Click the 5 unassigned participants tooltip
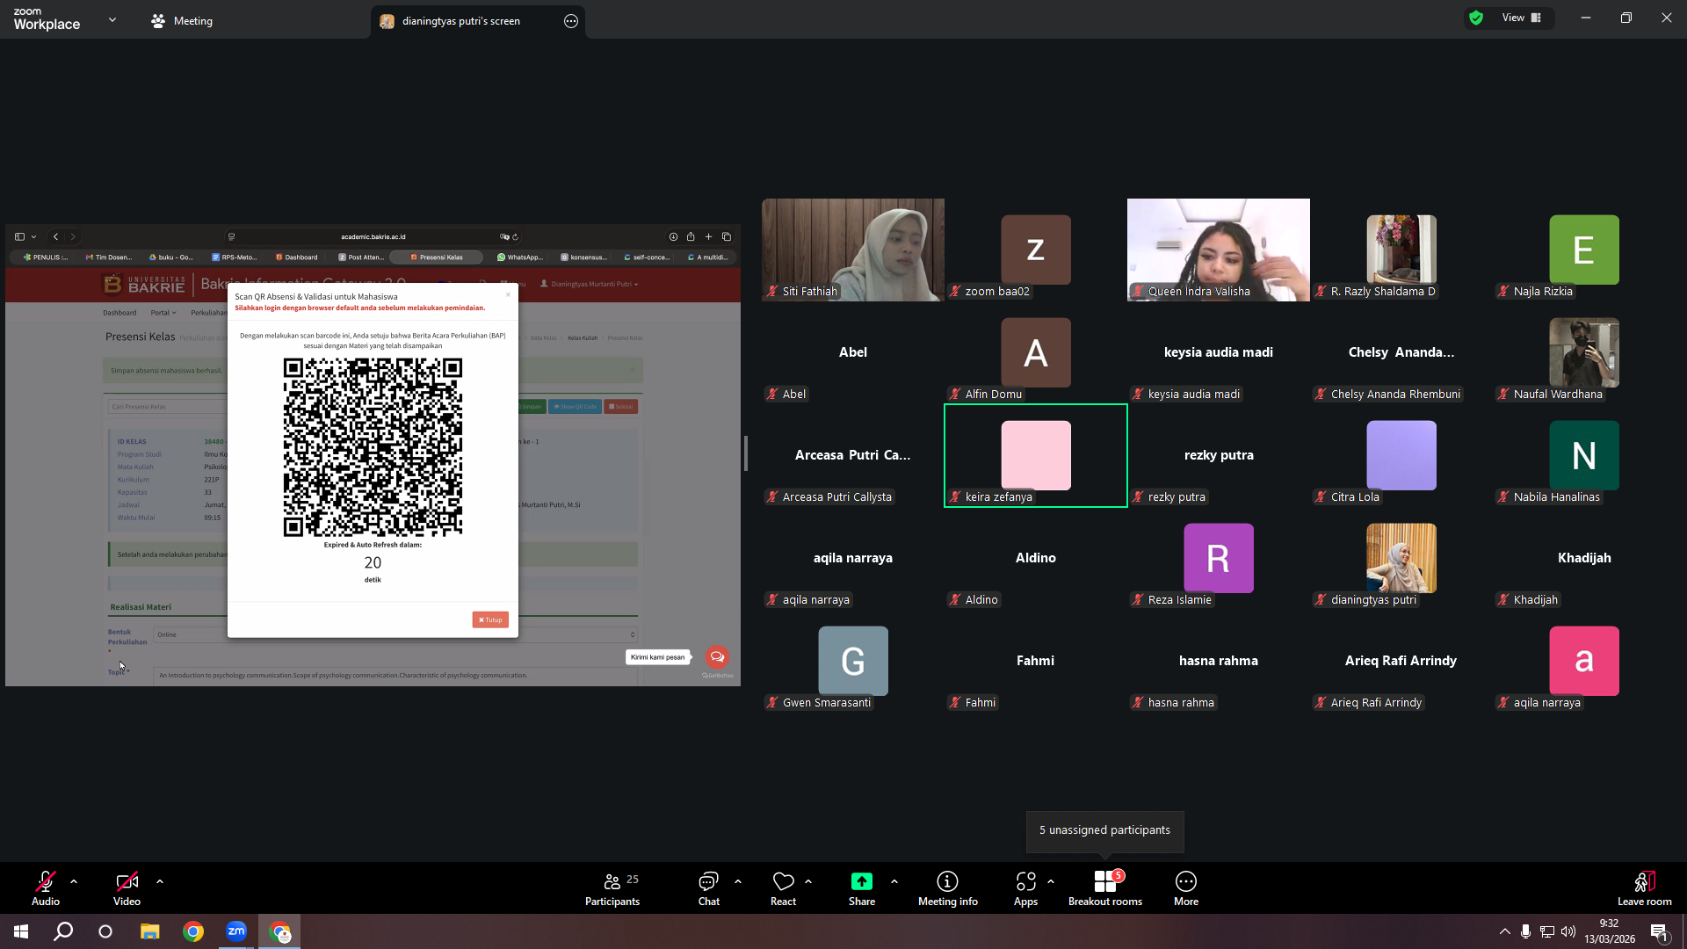1687x949 pixels. click(x=1104, y=830)
